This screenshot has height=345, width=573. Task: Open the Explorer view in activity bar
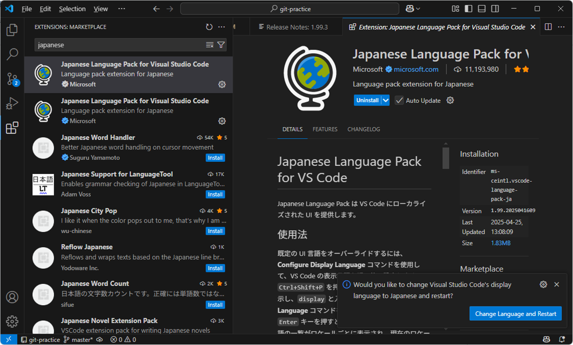click(x=12, y=30)
